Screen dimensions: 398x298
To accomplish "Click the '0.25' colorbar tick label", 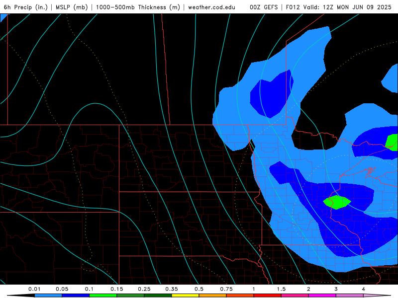I will [x=144, y=289].
